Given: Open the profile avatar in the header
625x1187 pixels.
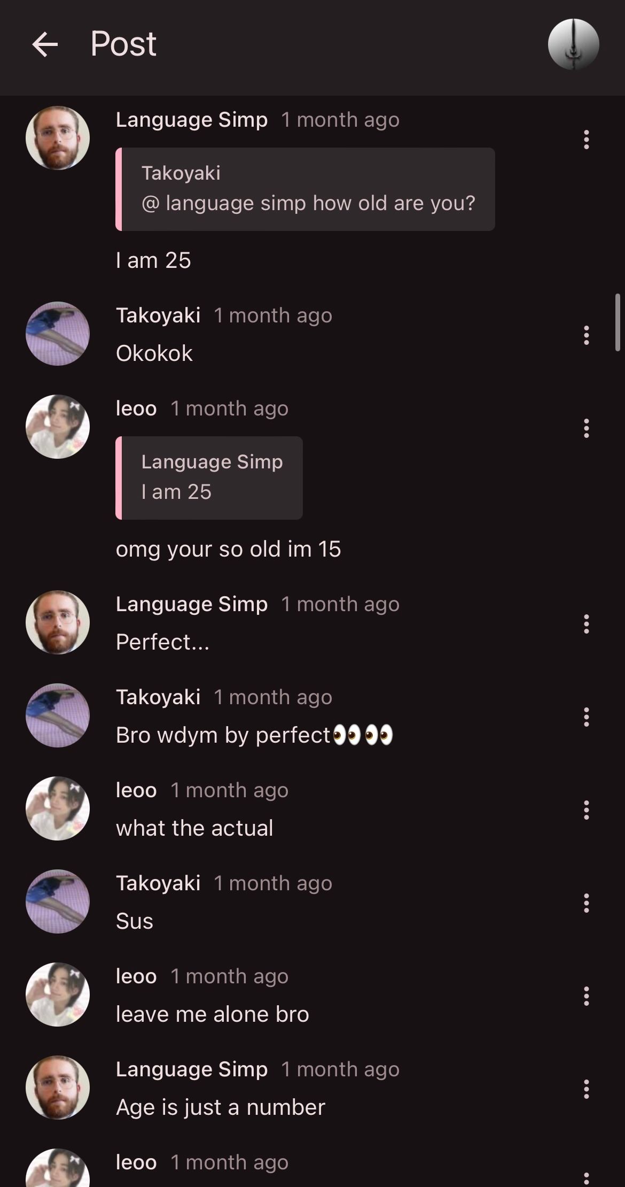Looking at the screenshot, I should (573, 44).
